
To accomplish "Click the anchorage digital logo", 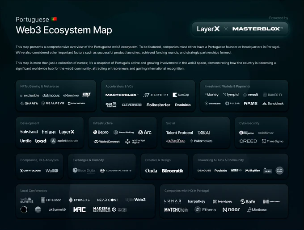I will pyautogui.click(x=135, y=141).
